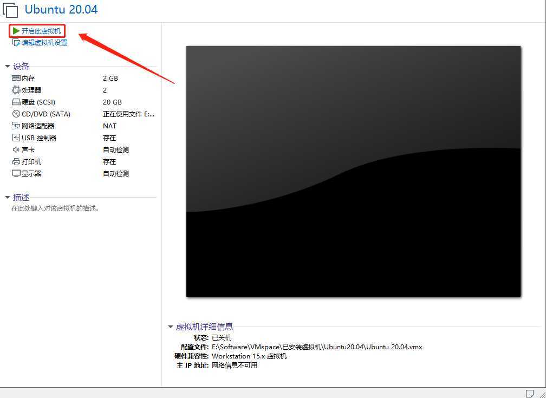Screen dimensions: 546x398
Task: Click 正在使用文件 E:... value
Action: (128, 114)
